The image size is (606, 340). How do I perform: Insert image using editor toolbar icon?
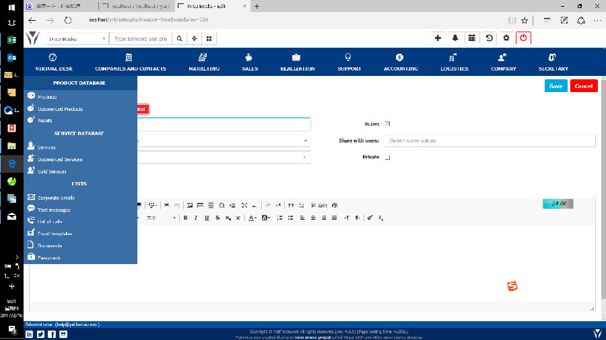(x=190, y=206)
